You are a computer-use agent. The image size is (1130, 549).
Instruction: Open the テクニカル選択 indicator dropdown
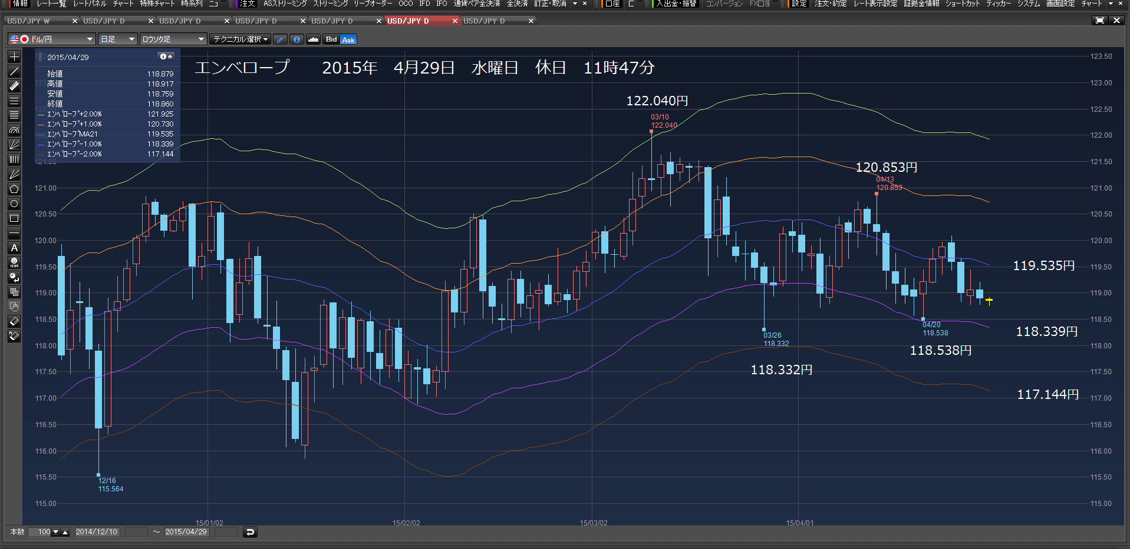click(x=241, y=39)
